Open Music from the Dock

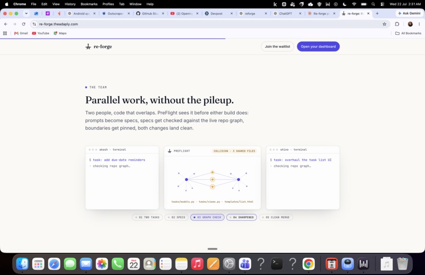click(197, 263)
